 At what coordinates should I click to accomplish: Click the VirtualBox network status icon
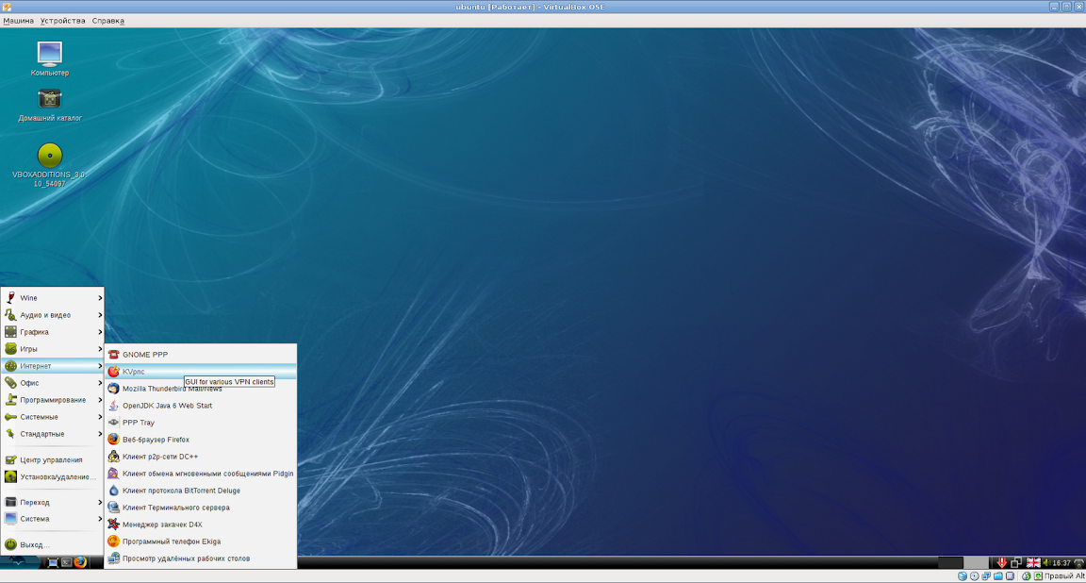pyautogui.click(x=986, y=576)
